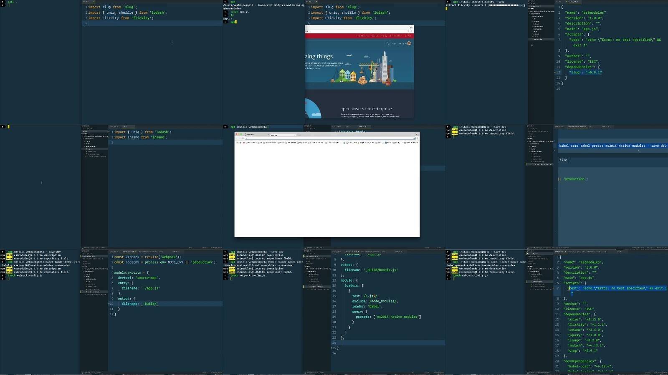Screen dimensions: 668x375
Task: Click the '"babel-core": "^6.10.4"' line
Action: coord(590,367)
